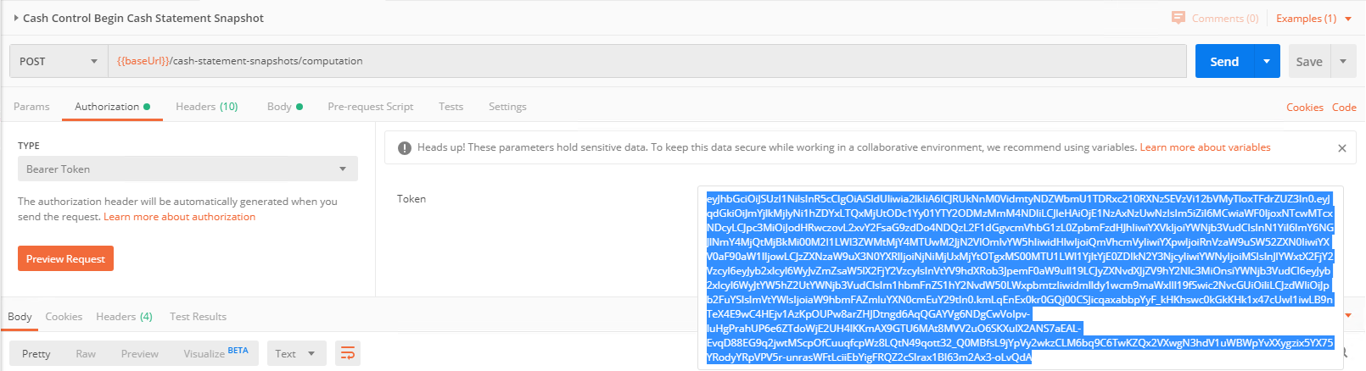Open the Learn more about variables link
1366x371 pixels.
point(1205,147)
